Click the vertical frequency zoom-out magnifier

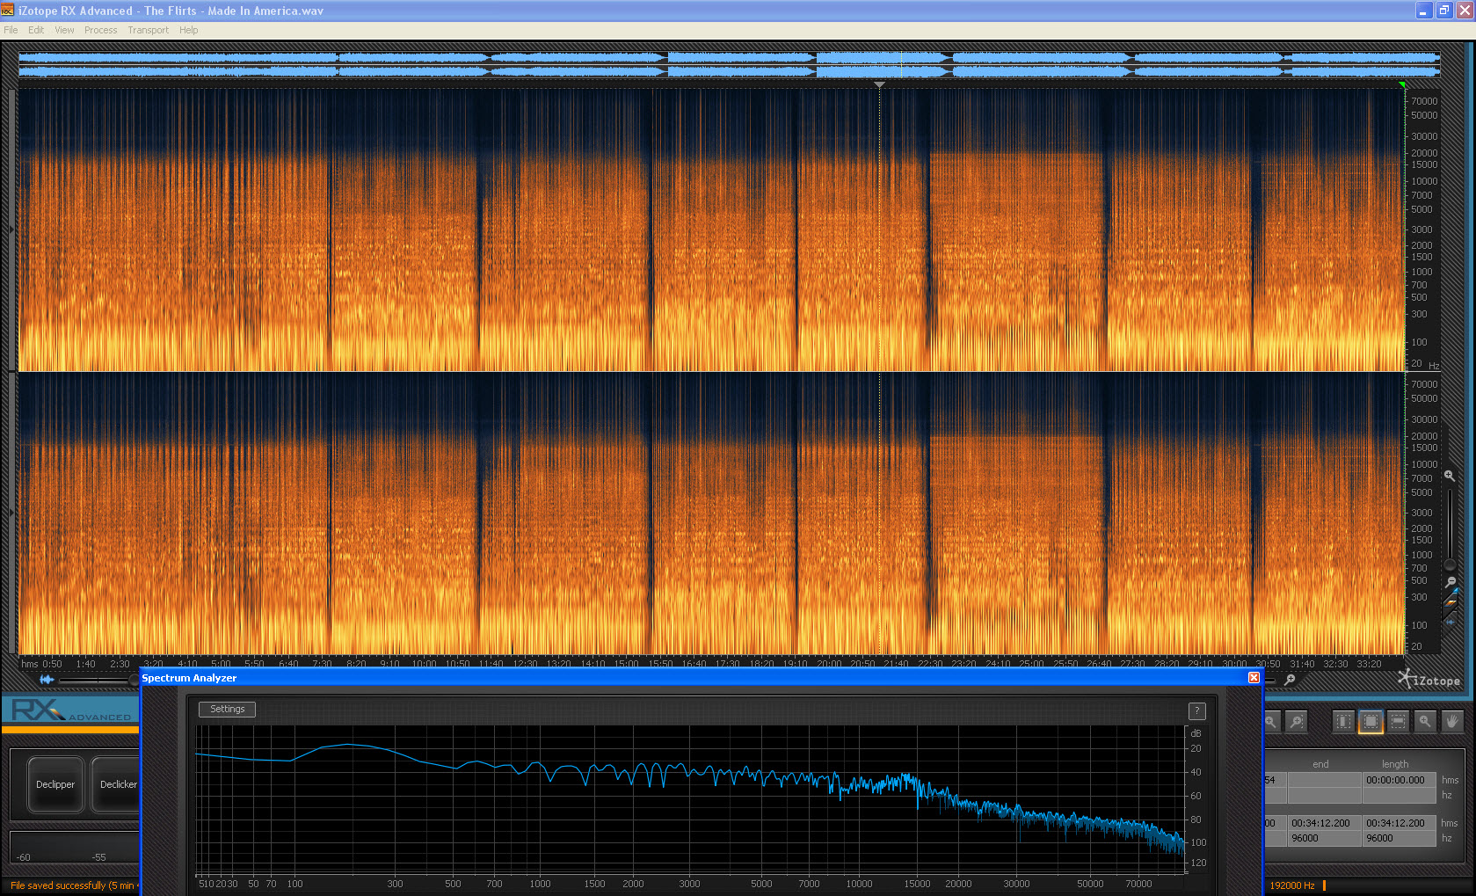[1451, 582]
